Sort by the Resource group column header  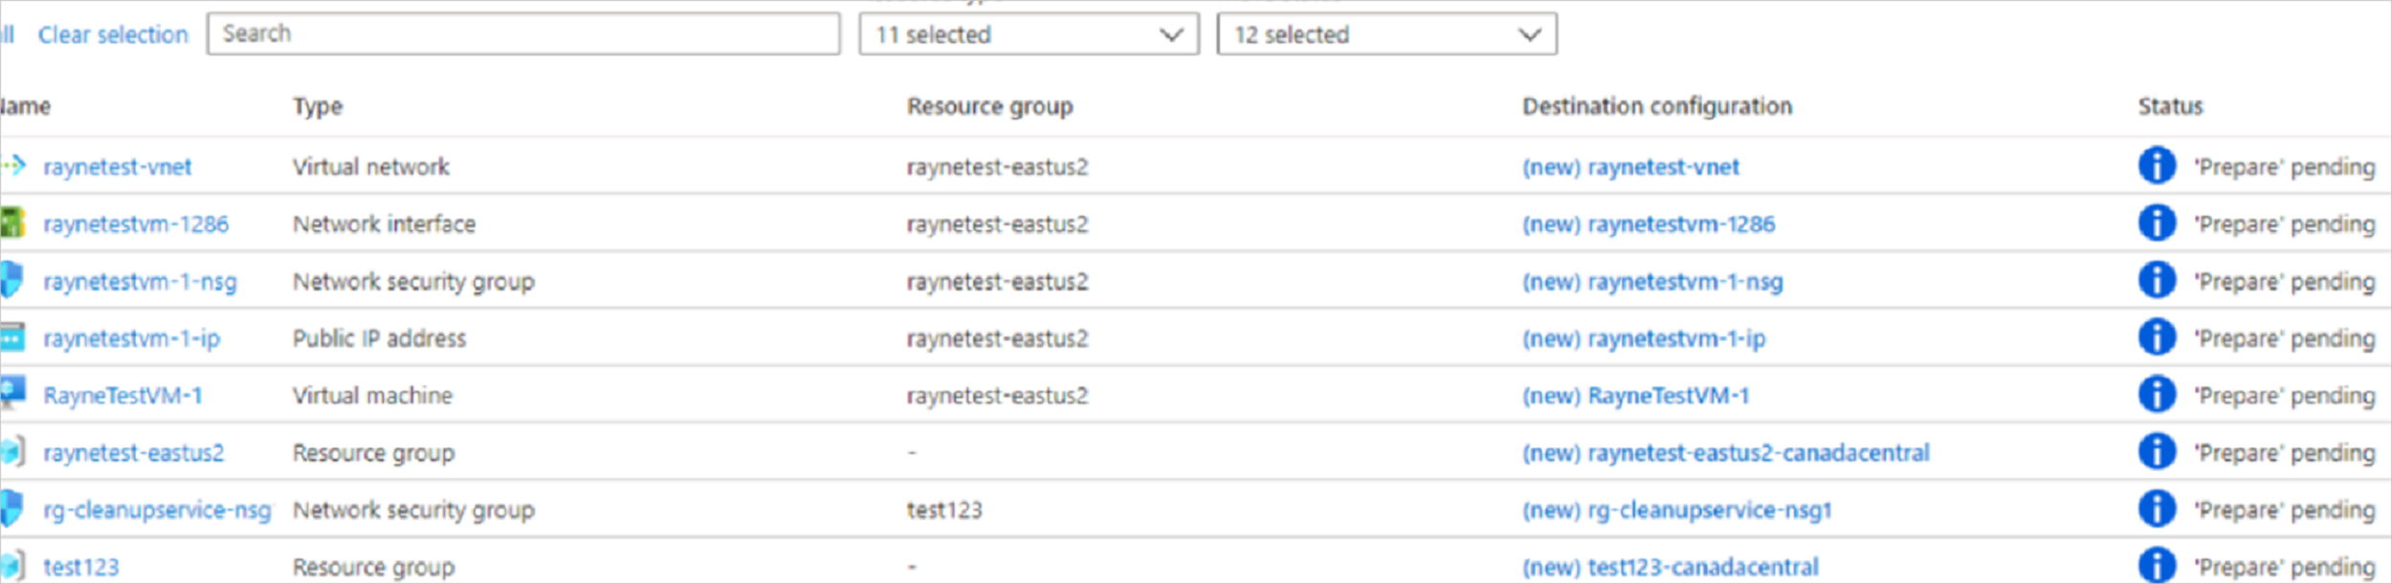(x=989, y=106)
